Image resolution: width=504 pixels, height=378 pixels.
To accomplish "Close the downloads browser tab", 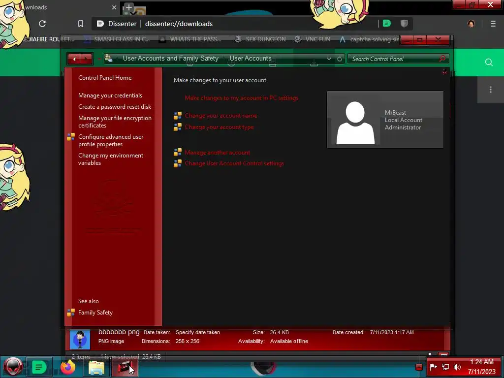I will [114, 7].
